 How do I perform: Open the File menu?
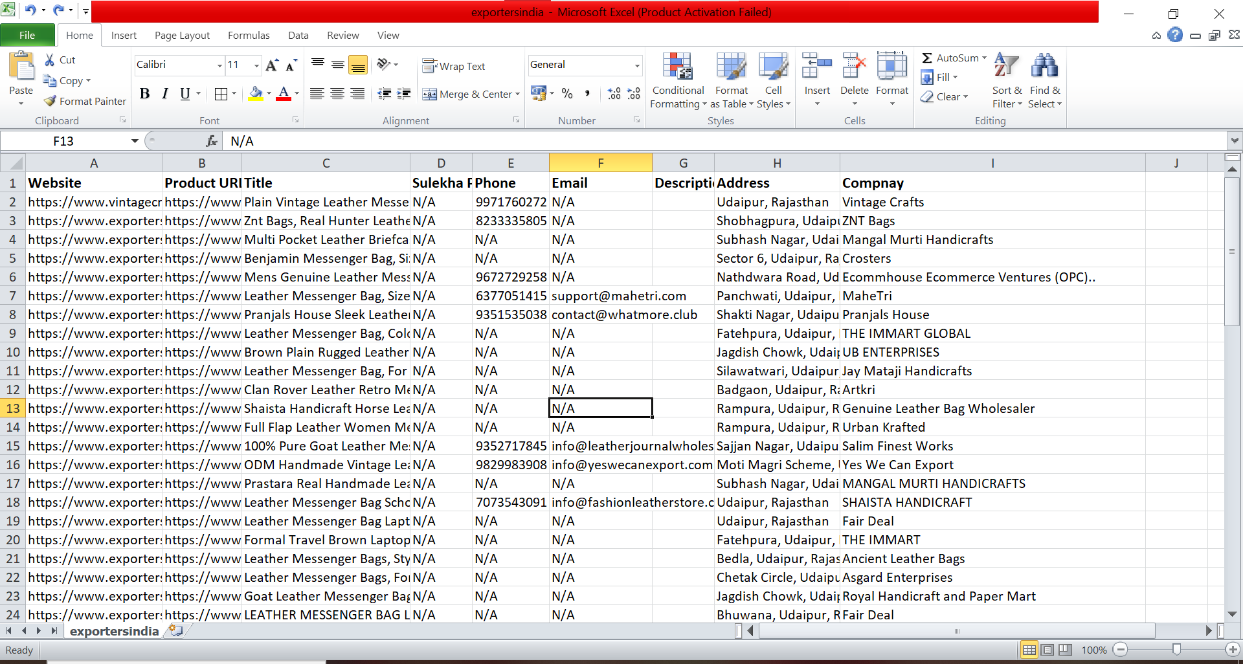point(27,35)
